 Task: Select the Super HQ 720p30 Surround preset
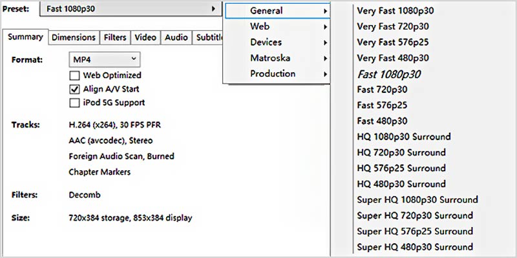coord(415,215)
